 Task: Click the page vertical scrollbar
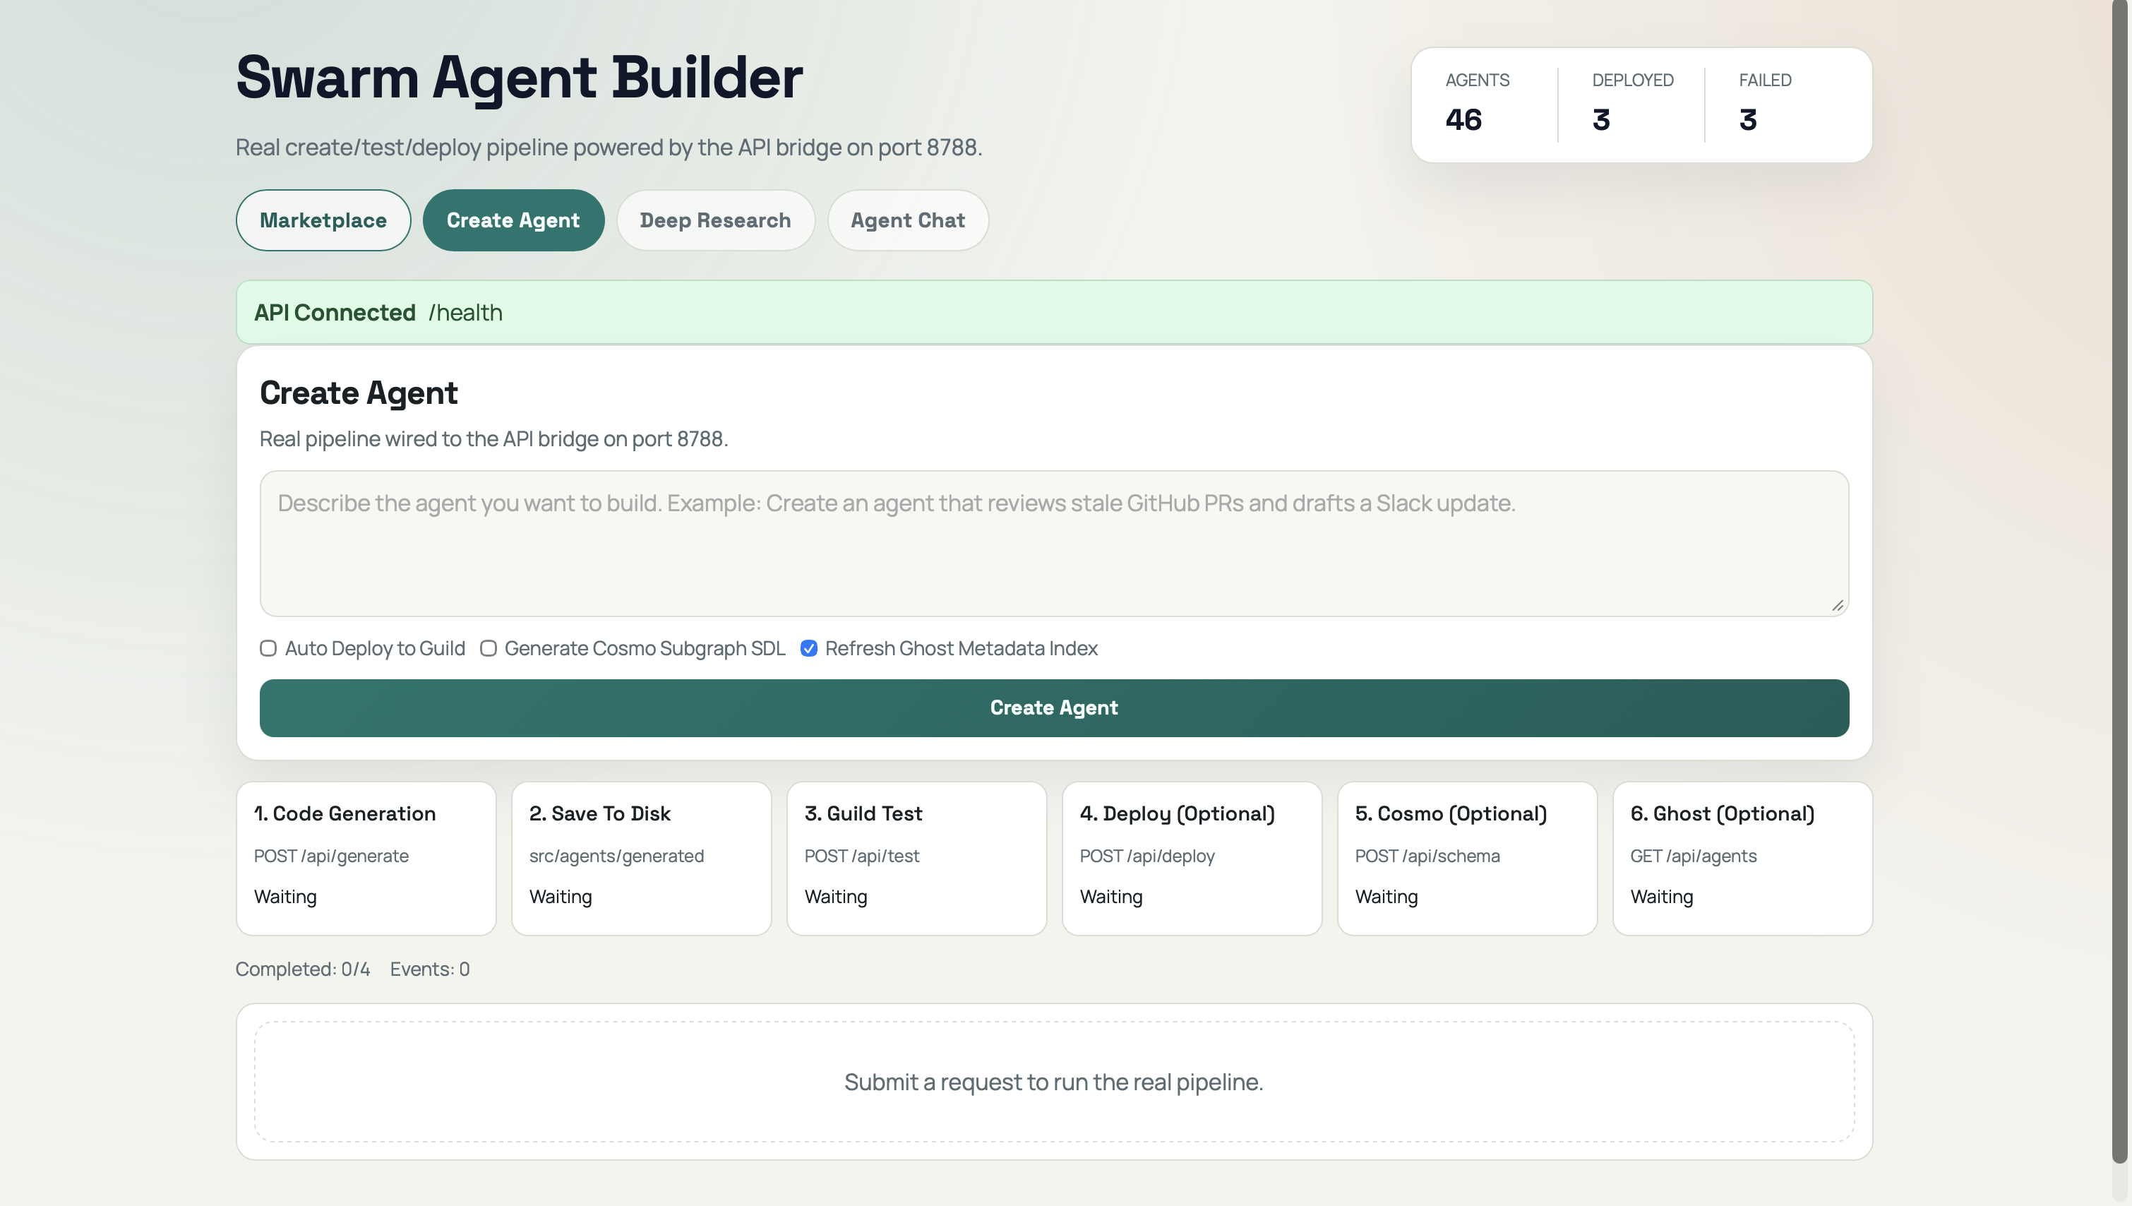click(x=2119, y=580)
